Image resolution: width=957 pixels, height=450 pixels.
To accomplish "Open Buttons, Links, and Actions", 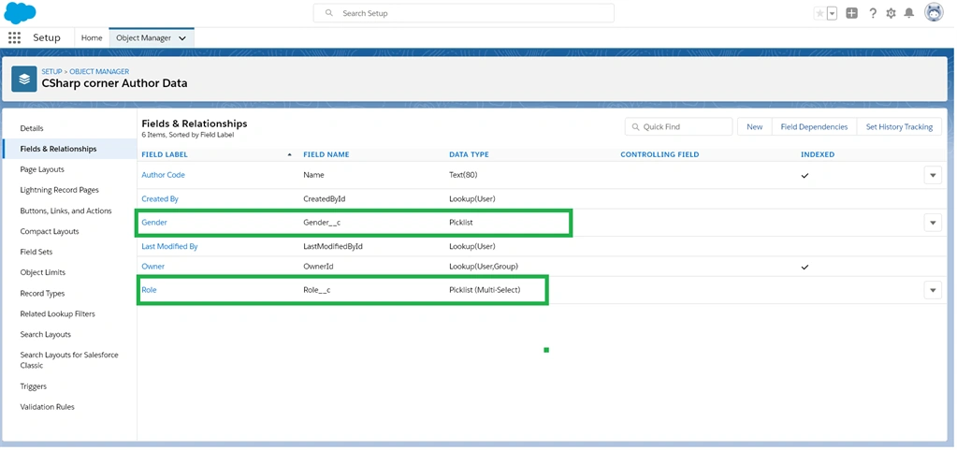I will (65, 210).
